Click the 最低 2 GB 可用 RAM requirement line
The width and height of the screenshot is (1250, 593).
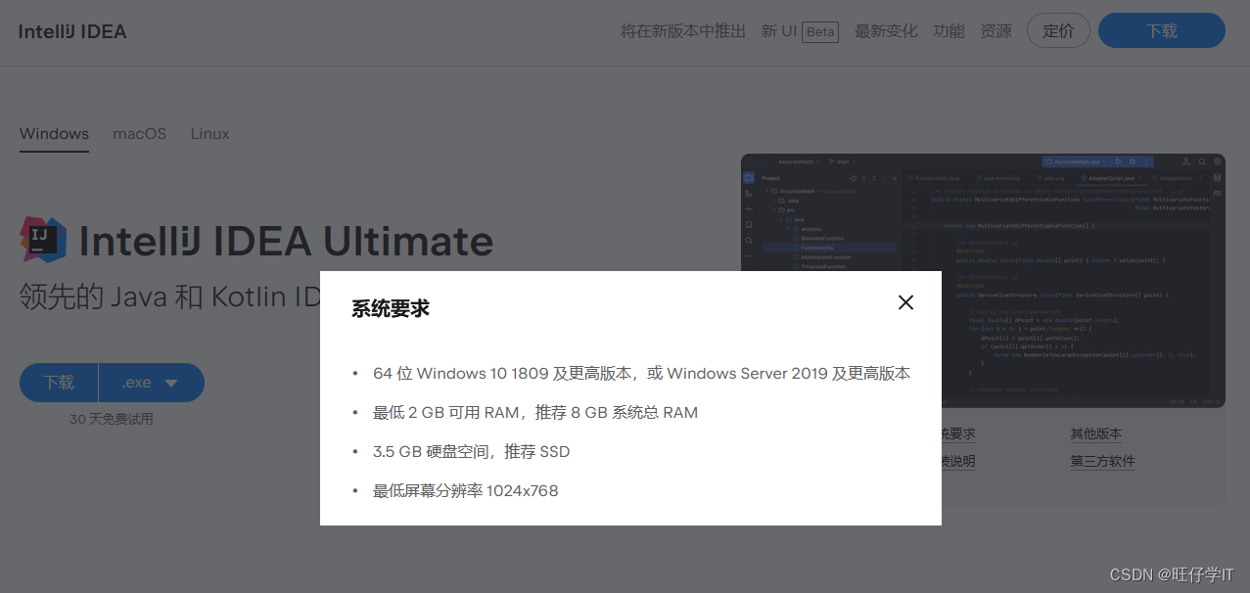534,412
